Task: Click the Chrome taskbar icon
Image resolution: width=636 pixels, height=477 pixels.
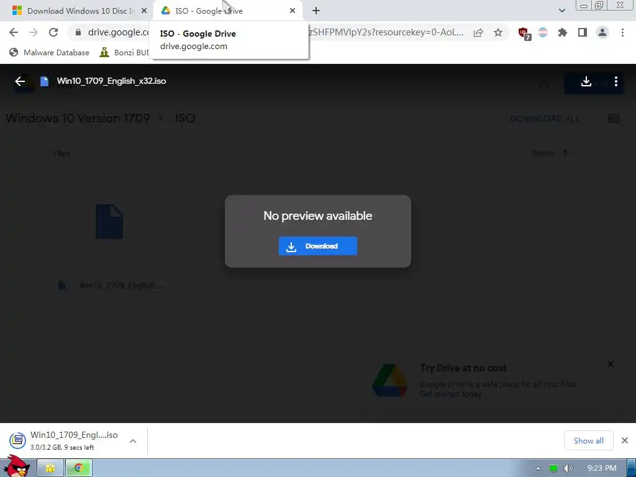Action: [x=79, y=468]
